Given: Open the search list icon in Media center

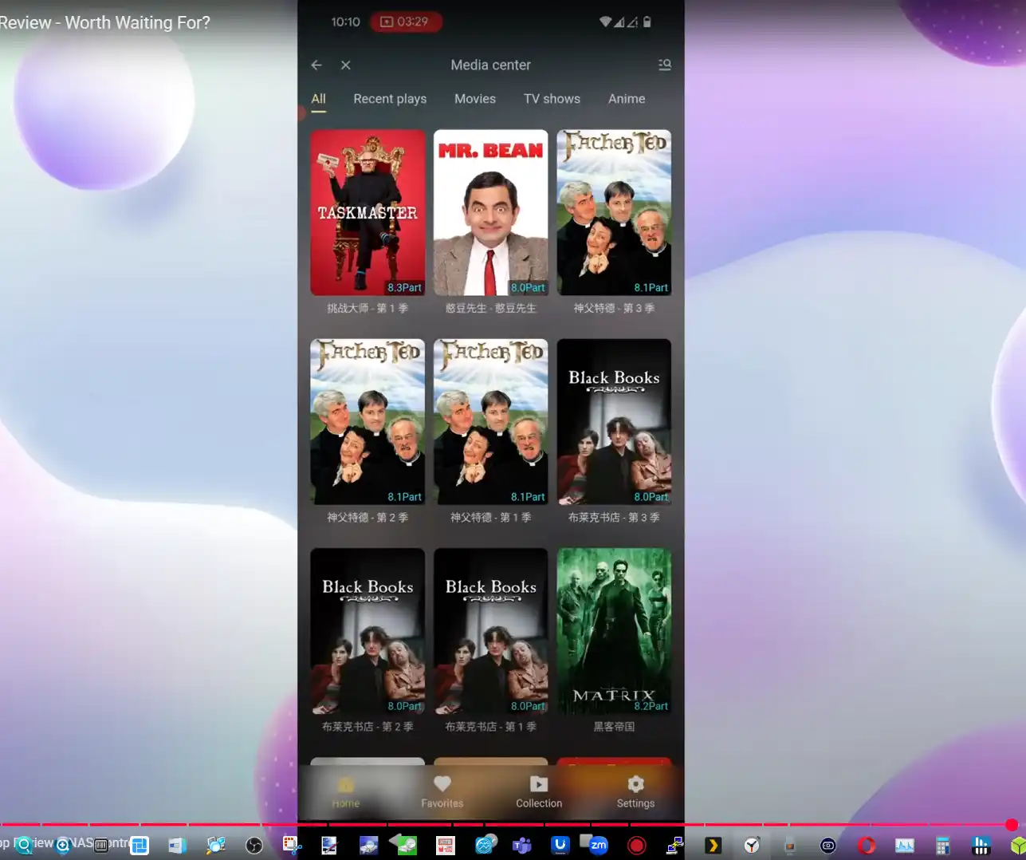Looking at the screenshot, I should (665, 65).
